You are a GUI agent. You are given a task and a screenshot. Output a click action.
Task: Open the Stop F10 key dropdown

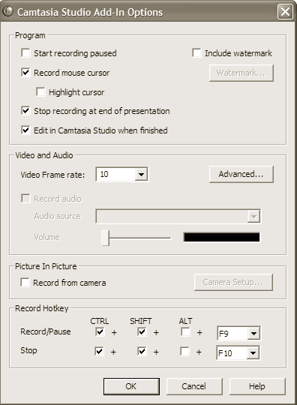tap(253, 352)
